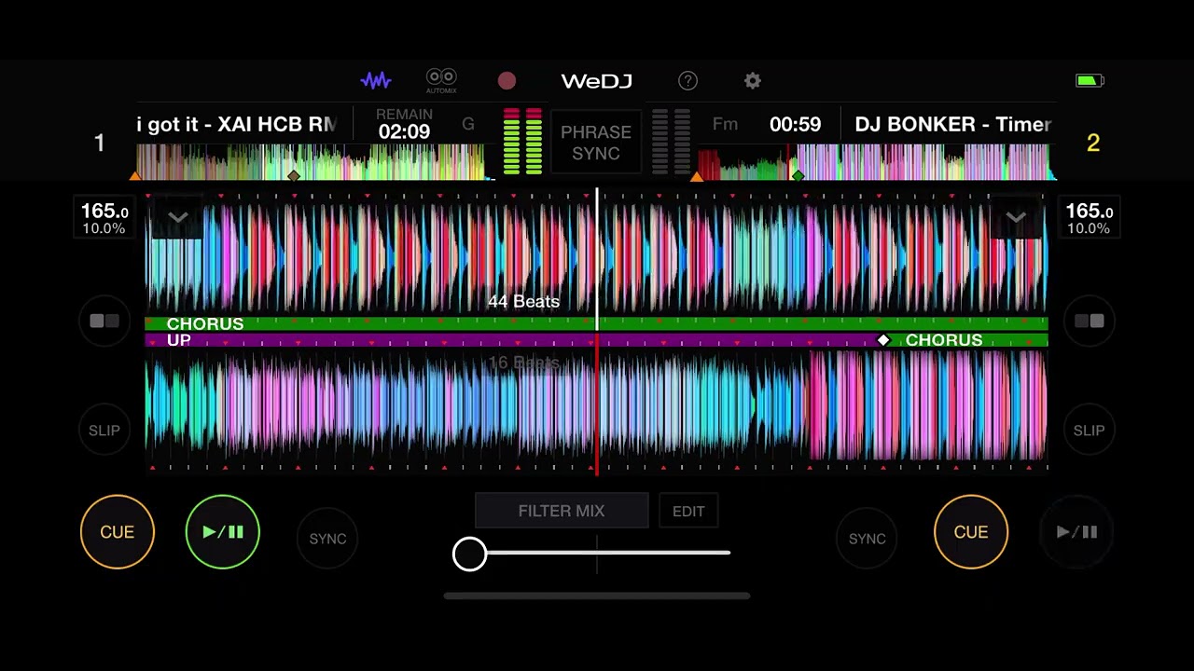1194x671 pixels.
Task: Open the help question mark icon
Action: click(x=687, y=81)
